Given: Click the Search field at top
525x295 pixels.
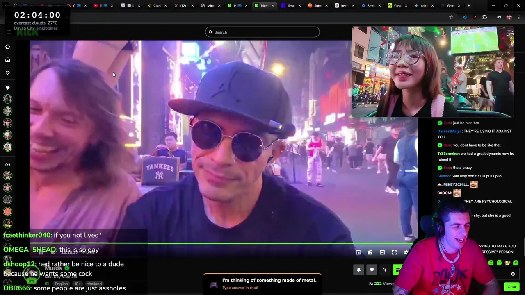Looking at the screenshot, I should [262, 32].
